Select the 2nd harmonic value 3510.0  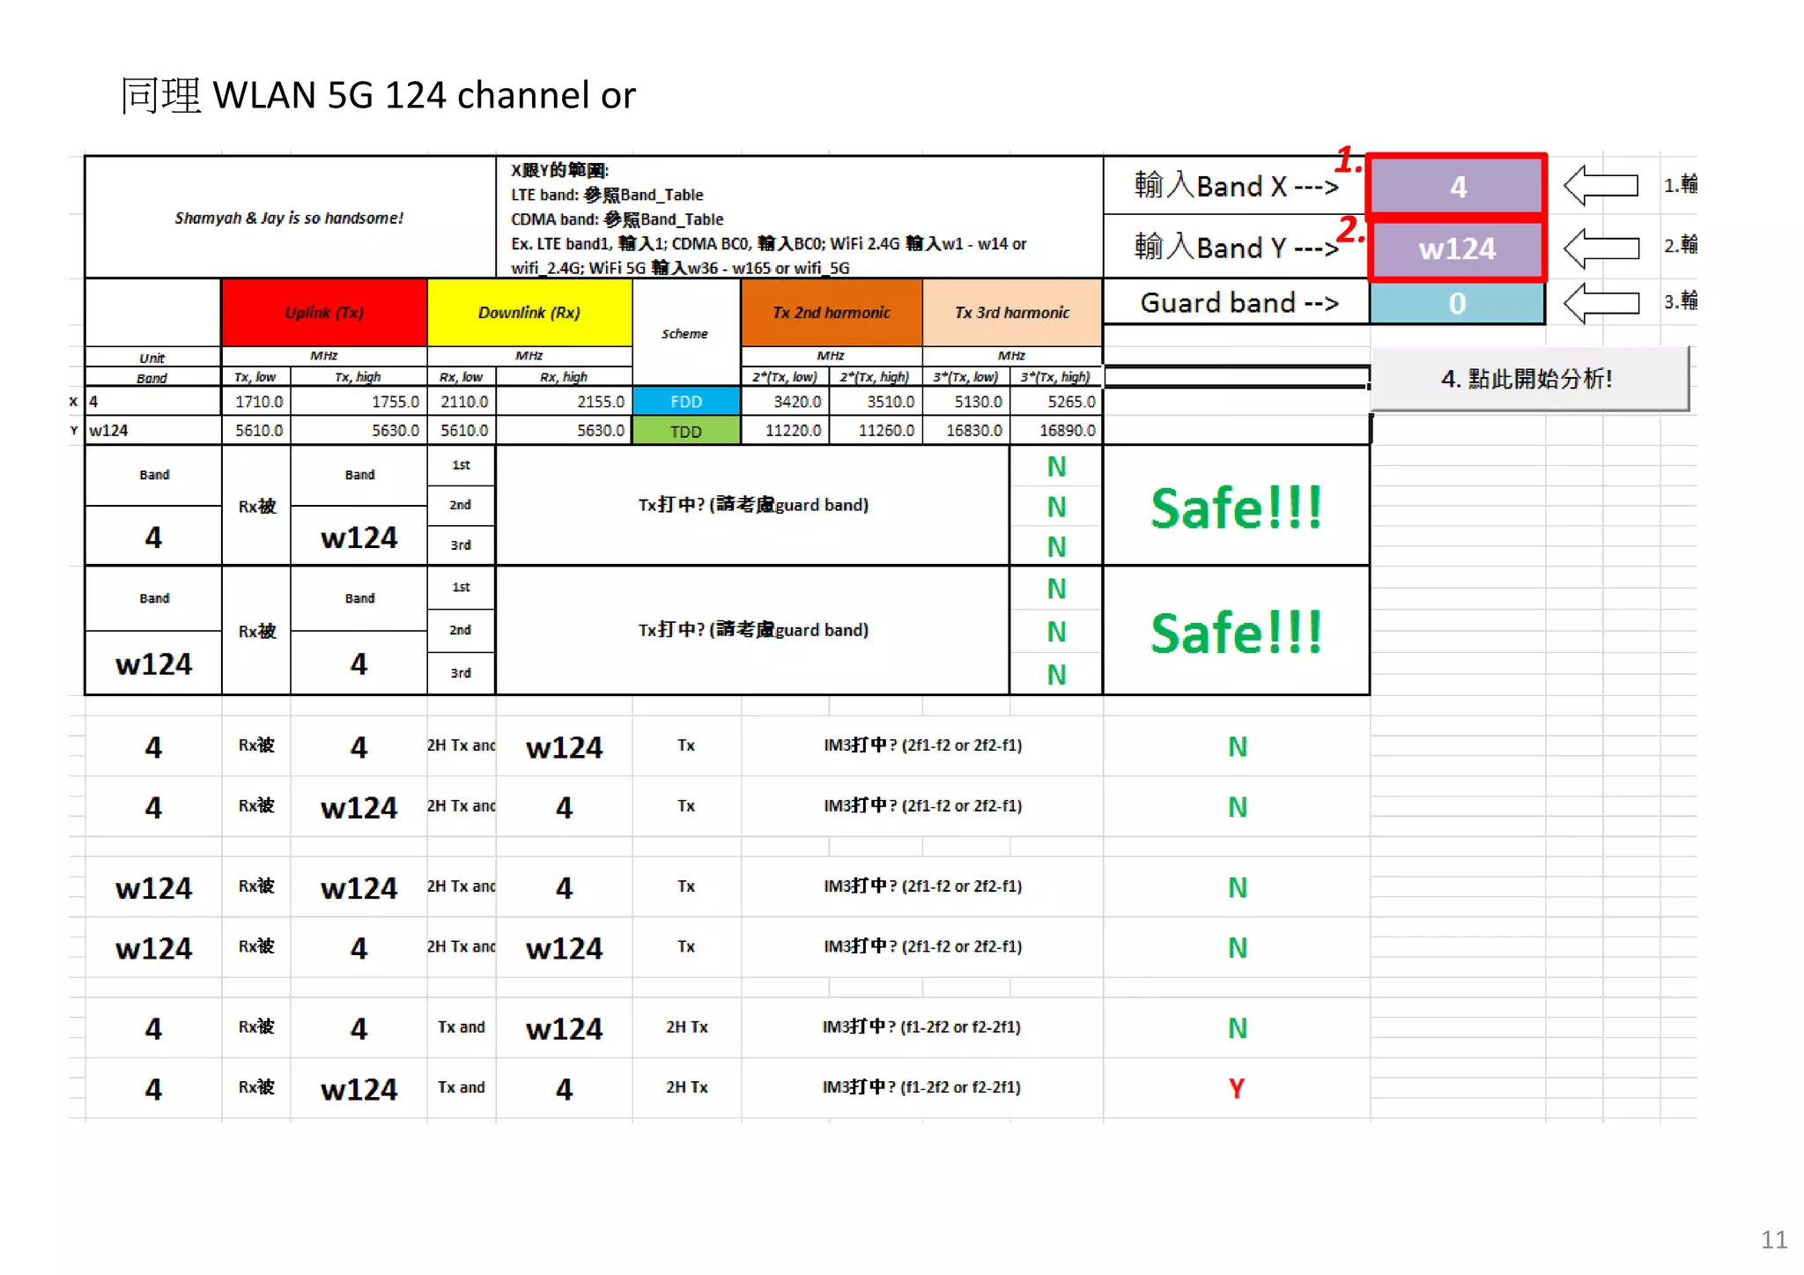[x=876, y=402]
